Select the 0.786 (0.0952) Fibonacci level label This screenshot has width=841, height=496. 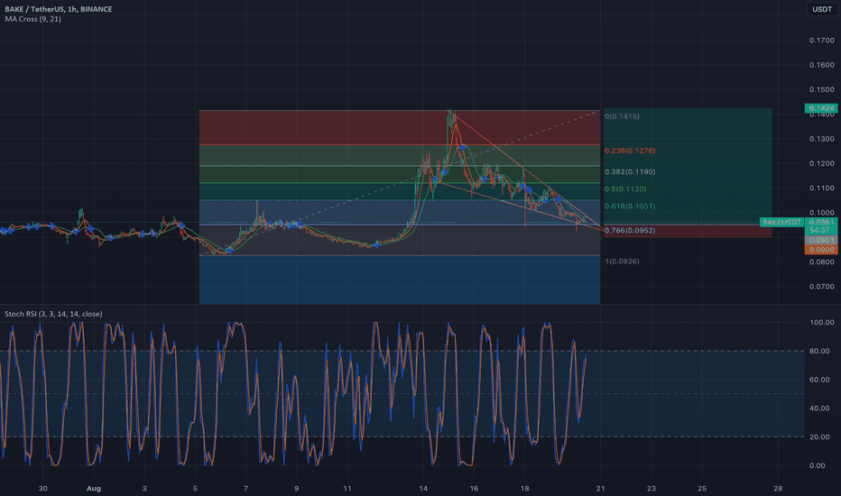point(630,230)
